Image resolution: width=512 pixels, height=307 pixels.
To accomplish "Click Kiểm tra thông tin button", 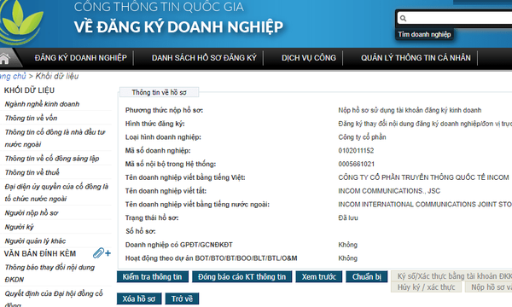I will (153, 276).
